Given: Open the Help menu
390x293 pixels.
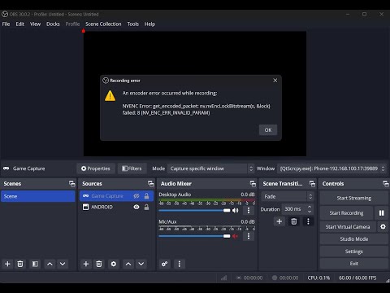Looking at the screenshot, I should (x=149, y=24).
